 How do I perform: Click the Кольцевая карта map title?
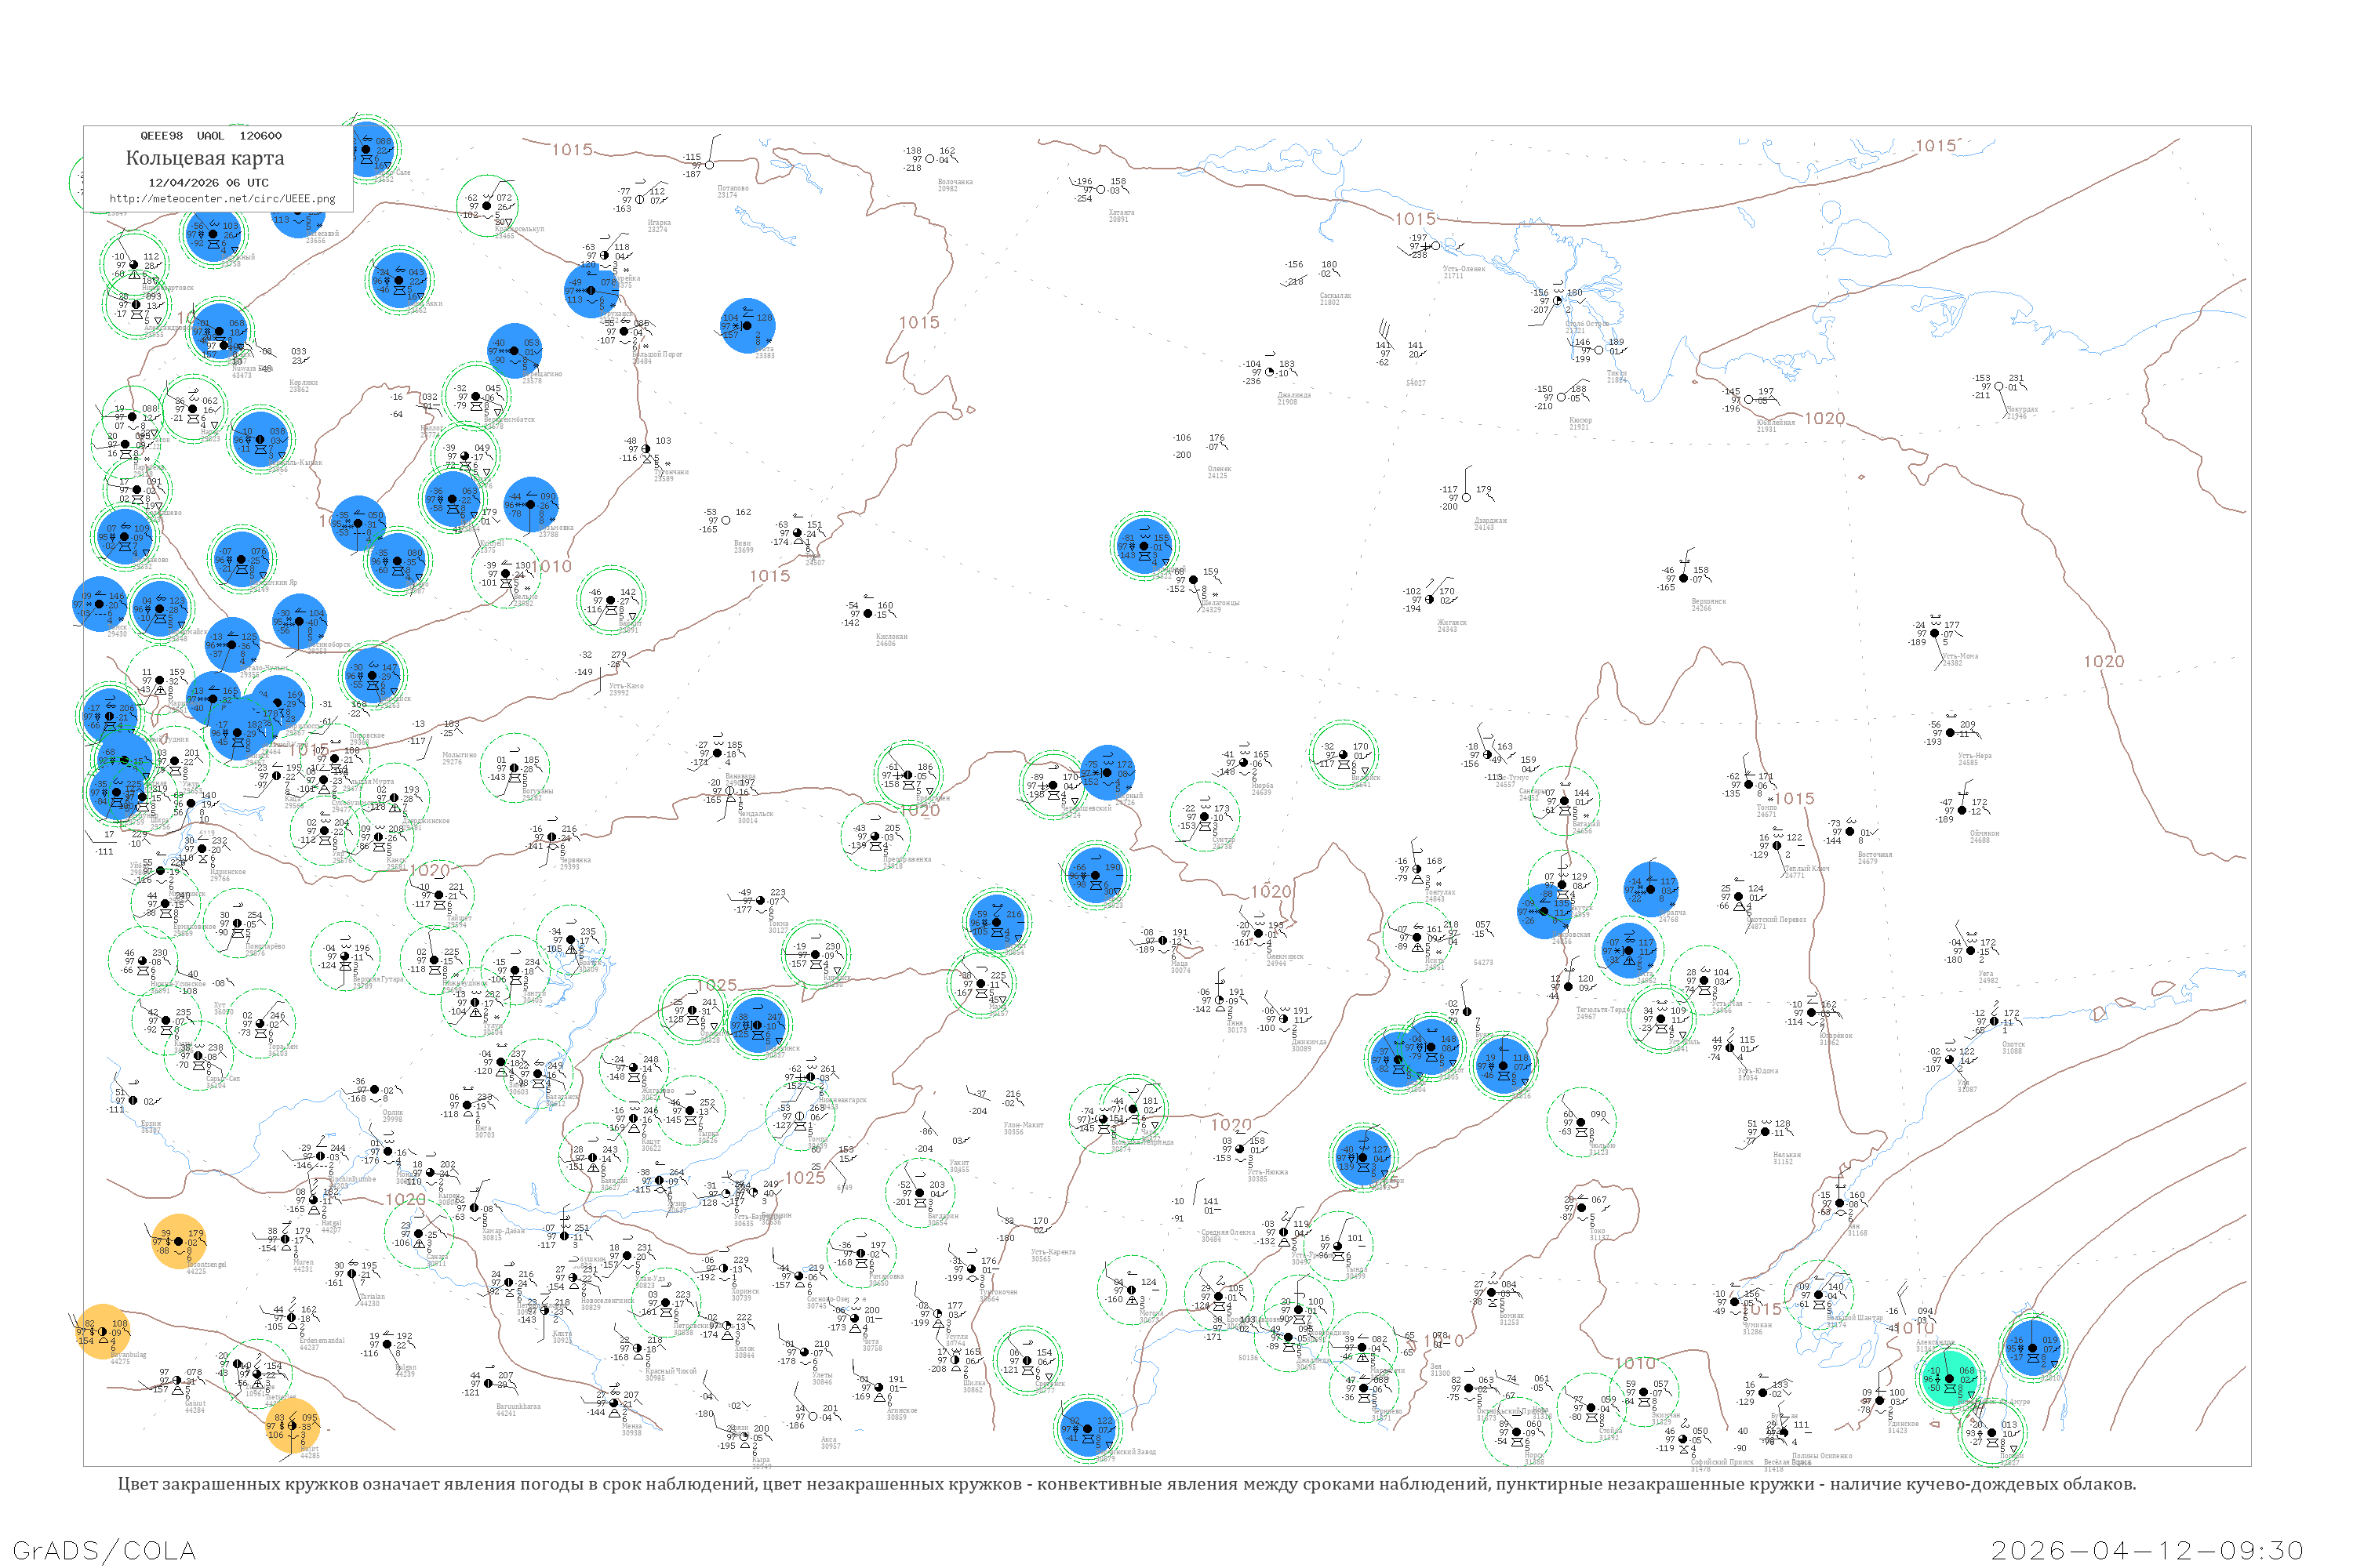(x=205, y=158)
